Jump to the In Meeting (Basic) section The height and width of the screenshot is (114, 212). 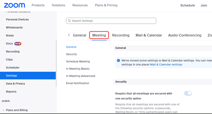click(x=78, y=69)
